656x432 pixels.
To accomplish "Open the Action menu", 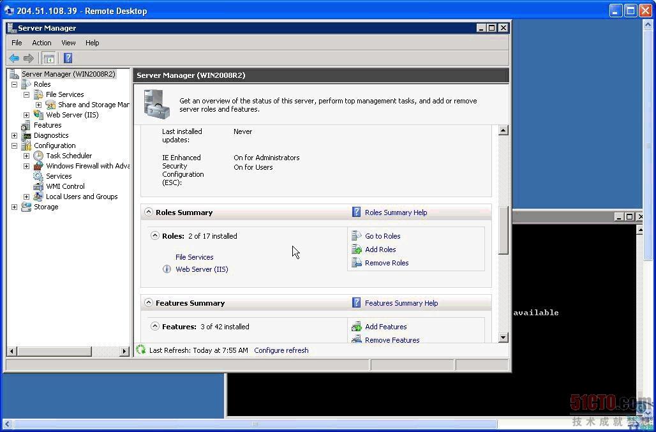I will [x=42, y=43].
